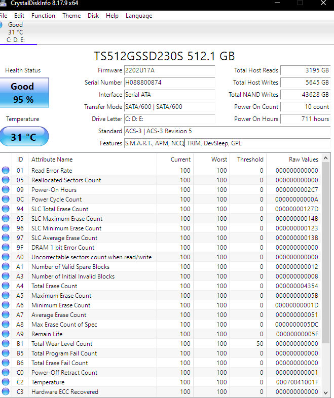The height and width of the screenshot is (398, 334).
Task: Click the 31 °C temperature button
Action: coord(24,137)
